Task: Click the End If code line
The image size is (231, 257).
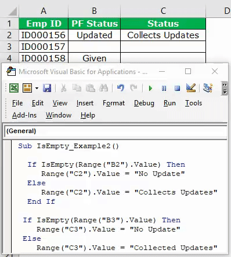Action: [41, 201]
